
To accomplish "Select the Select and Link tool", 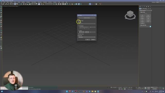I will (6, 4).
